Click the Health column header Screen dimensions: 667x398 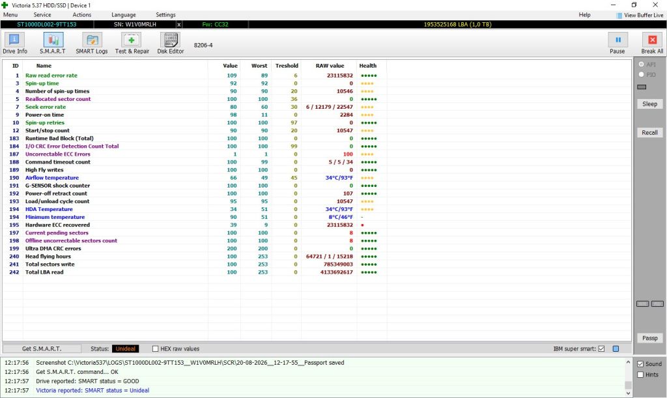pos(367,66)
